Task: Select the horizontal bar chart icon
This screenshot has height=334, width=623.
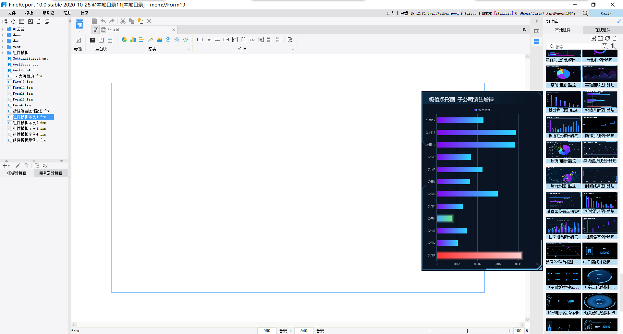Action: (142, 40)
